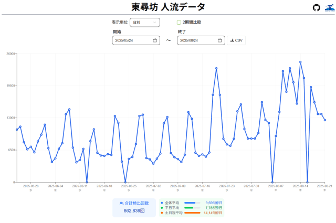
Task: Click the 6500 y-axis label
Action: coord(12,150)
